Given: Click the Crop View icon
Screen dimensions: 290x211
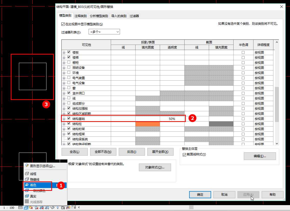Looking at the screenshot, I should 42,208.
